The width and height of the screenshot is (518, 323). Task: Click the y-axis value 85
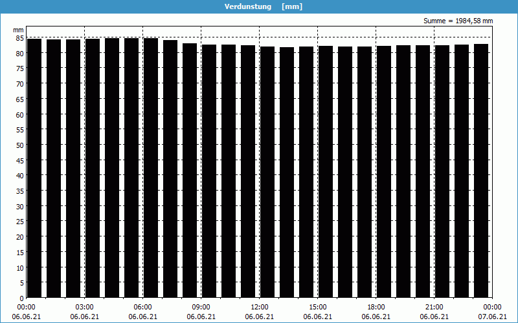pos(20,38)
